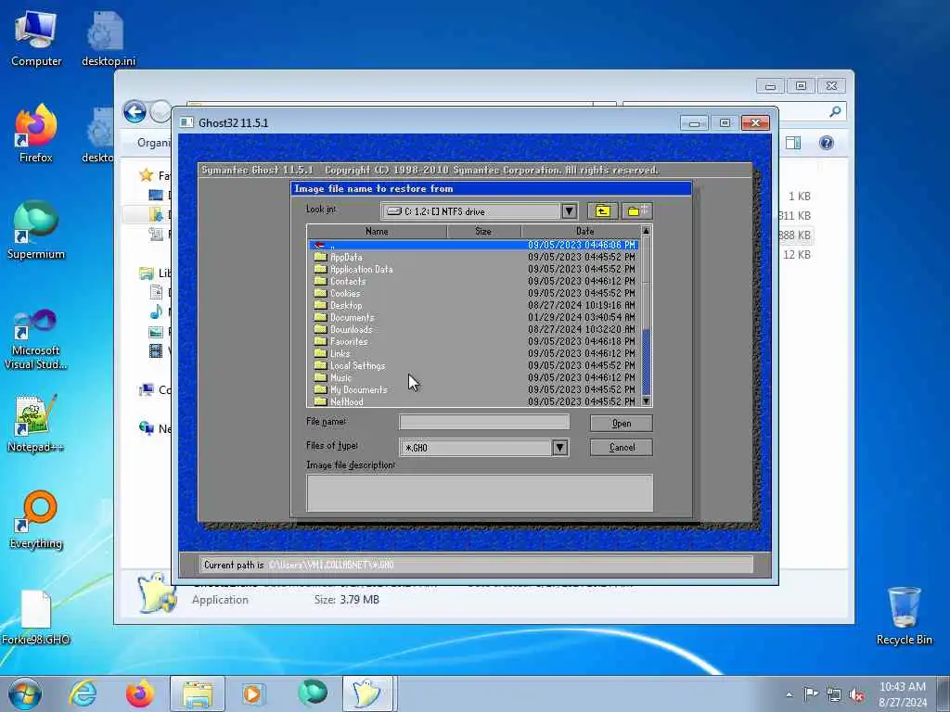Open the Application Data folder
The width and height of the screenshot is (950, 712).
point(474,269)
